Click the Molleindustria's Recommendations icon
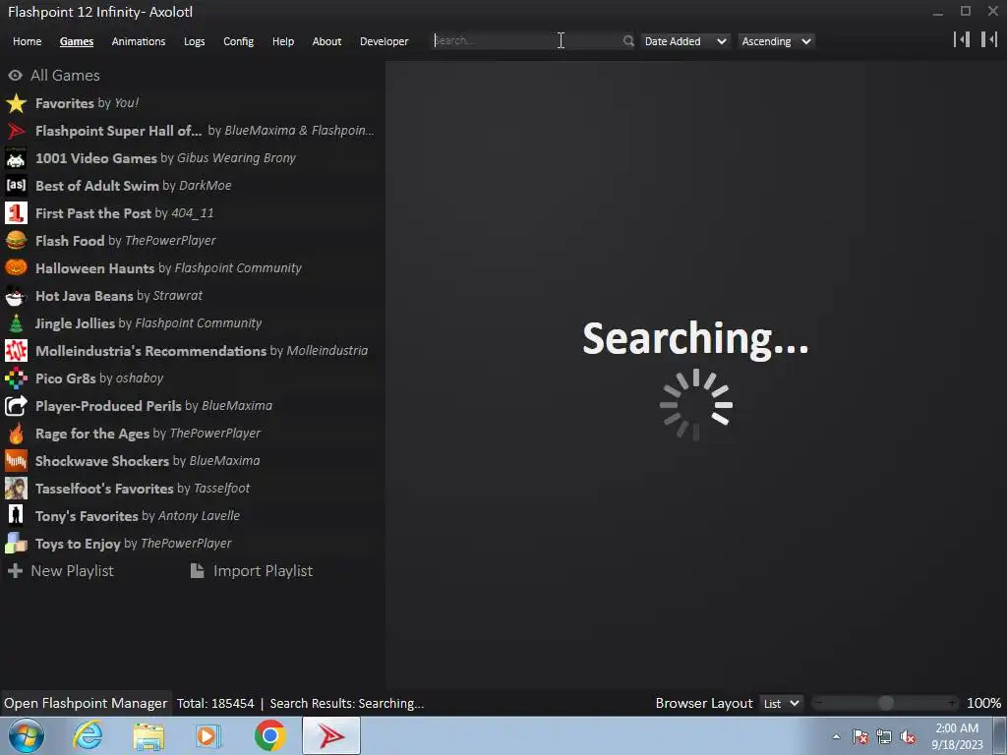Image resolution: width=1007 pixels, height=755 pixels. pyautogui.click(x=16, y=351)
